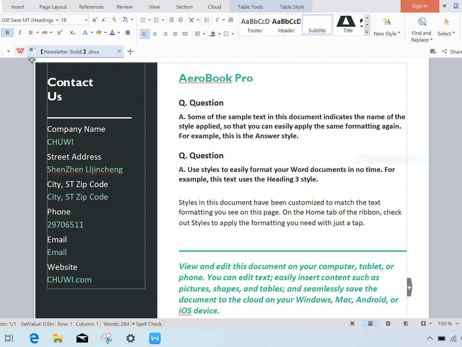Open the Section tab

point(184,7)
